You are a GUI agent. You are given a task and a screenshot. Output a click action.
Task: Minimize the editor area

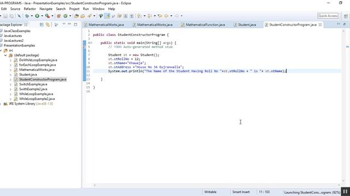coord(339,24)
